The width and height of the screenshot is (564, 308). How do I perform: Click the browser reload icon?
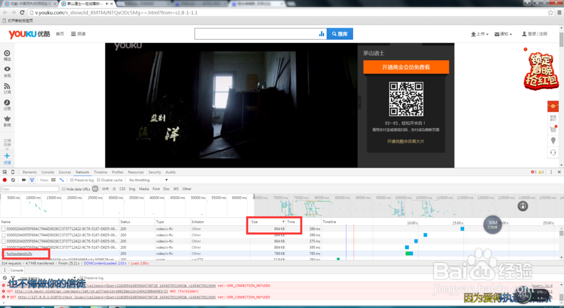(23, 12)
